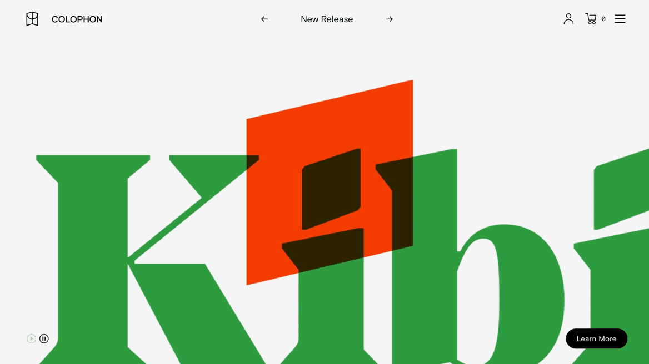This screenshot has height=364, width=649.
Task: Click the Learn More button
Action: [596, 338]
